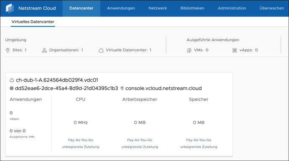Select the Virtuelles Datencenter tab
Screen dimensions: 289x161
point(33,22)
